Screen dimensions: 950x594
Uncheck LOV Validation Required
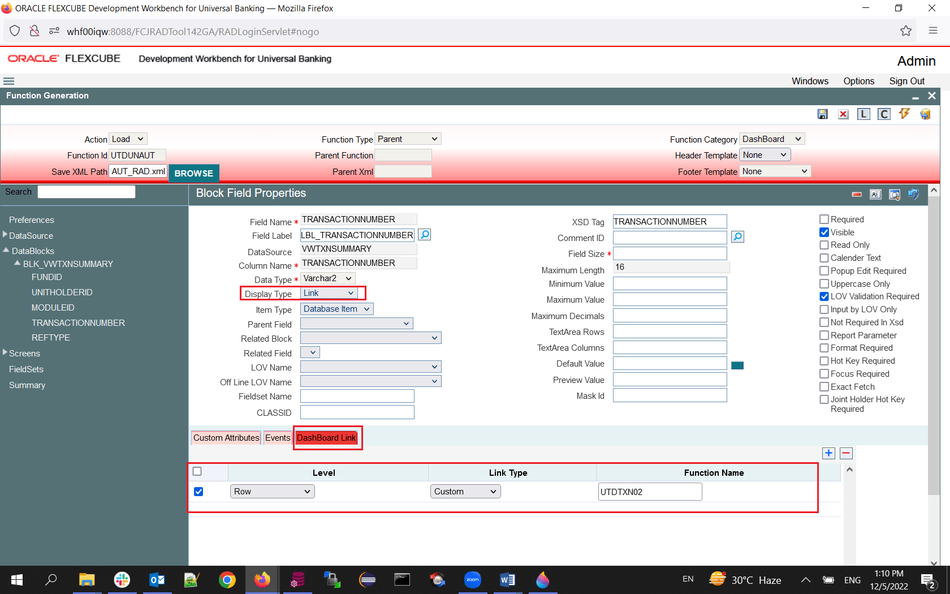point(824,296)
